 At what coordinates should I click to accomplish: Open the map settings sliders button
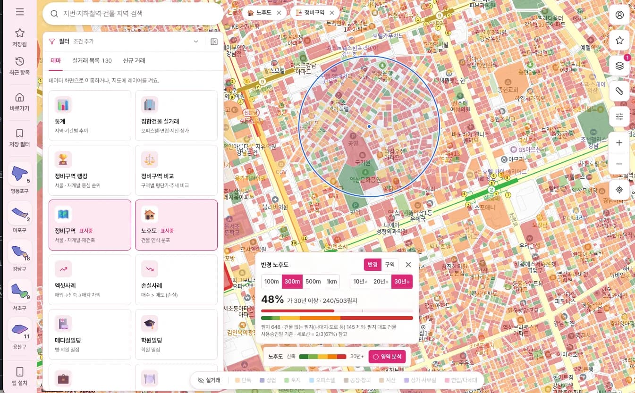[x=619, y=117]
